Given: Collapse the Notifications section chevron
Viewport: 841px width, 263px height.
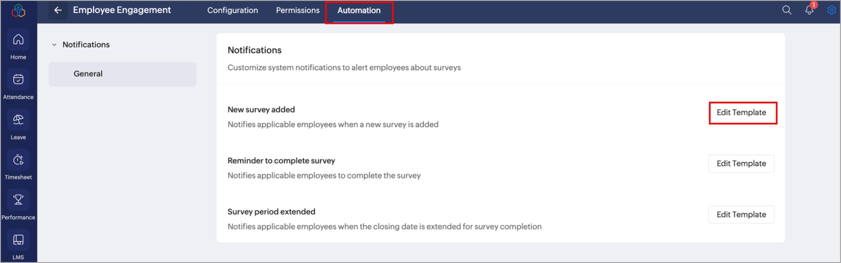Looking at the screenshot, I should pos(54,45).
